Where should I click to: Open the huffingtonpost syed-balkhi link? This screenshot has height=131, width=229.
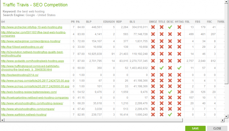(30, 68)
